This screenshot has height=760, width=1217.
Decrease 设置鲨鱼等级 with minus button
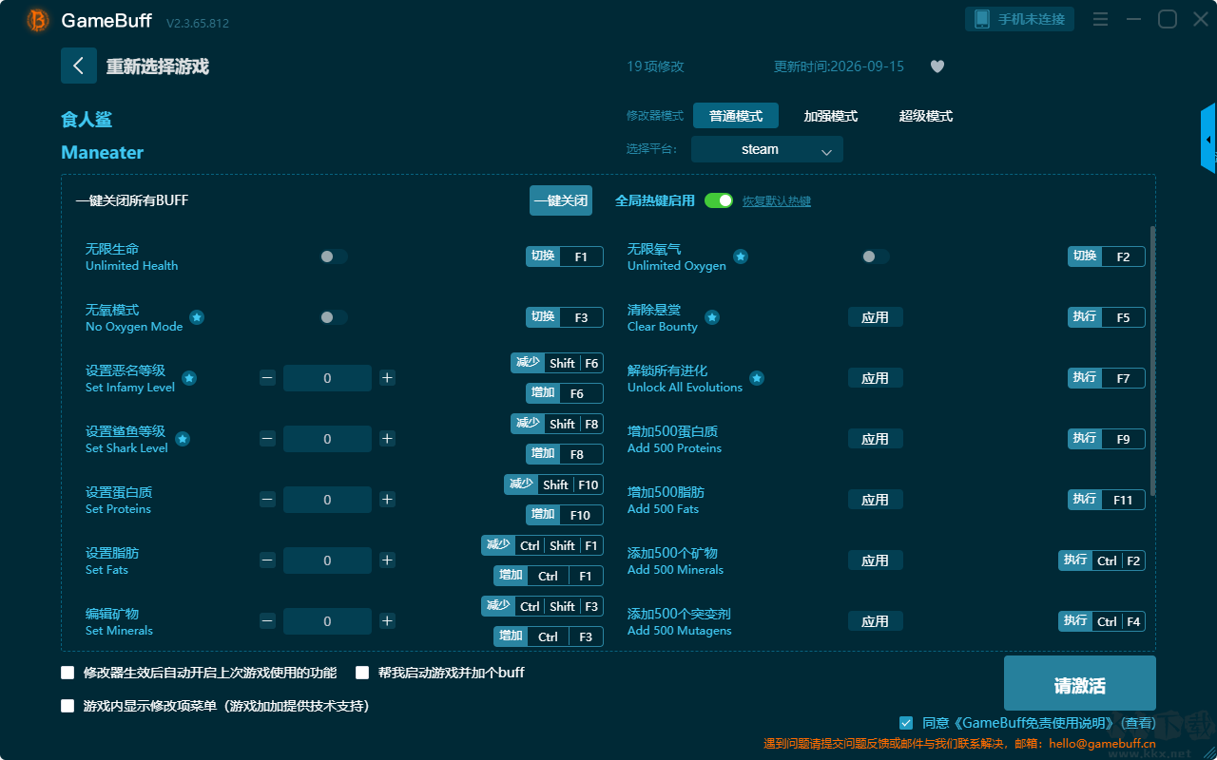(267, 439)
